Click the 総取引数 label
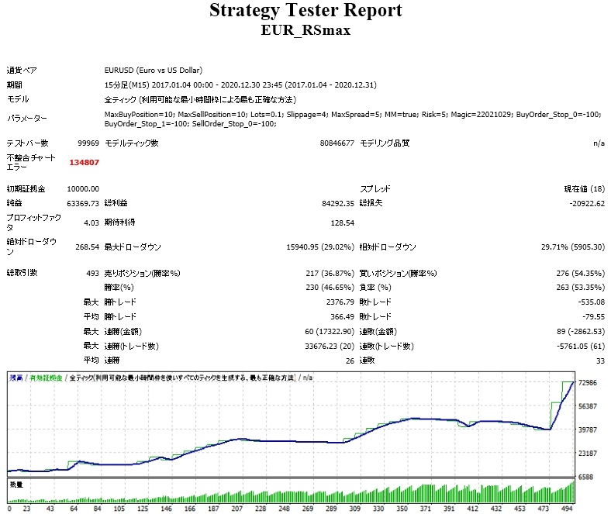The width and height of the screenshot is (611, 514). point(22,273)
